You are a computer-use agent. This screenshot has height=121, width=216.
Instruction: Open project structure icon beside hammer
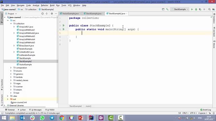click(163, 9)
